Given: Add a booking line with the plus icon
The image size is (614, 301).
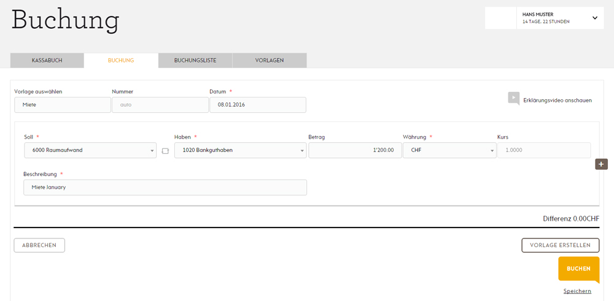Looking at the screenshot, I should pos(601,164).
